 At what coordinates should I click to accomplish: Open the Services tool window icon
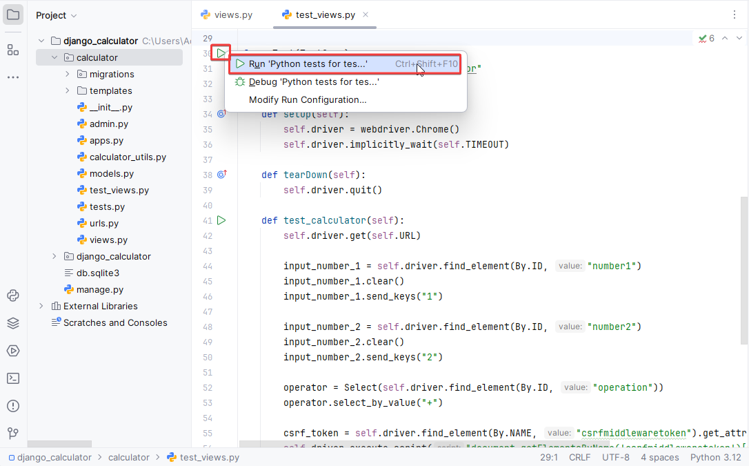coord(13,351)
